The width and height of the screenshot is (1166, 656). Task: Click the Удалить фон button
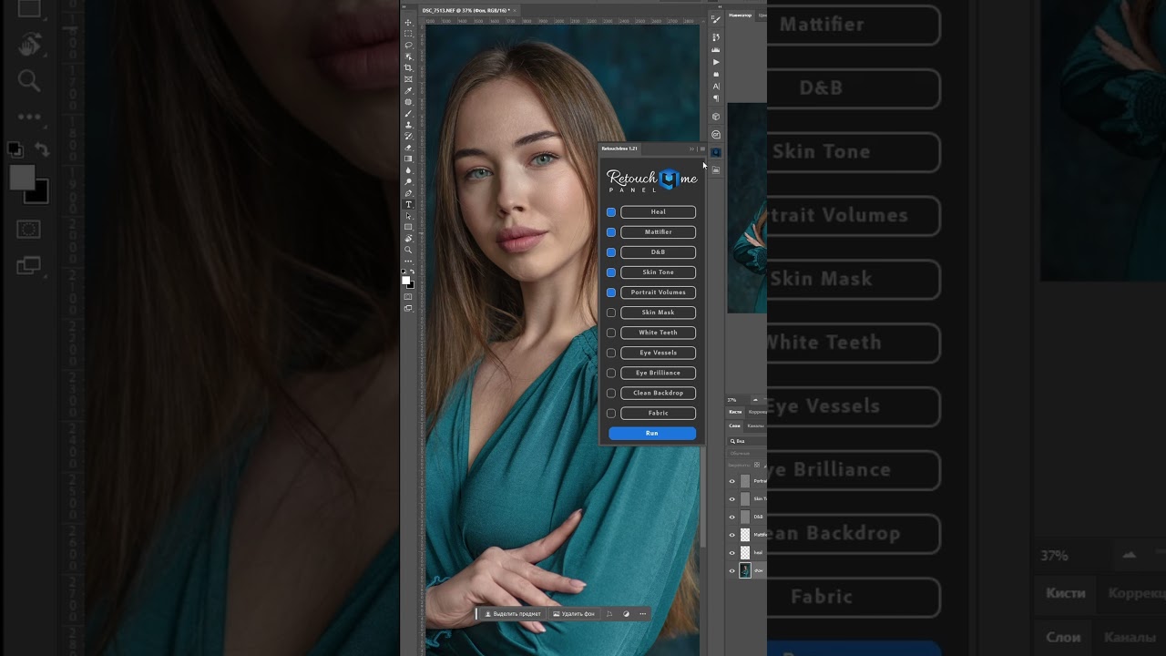tap(574, 614)
